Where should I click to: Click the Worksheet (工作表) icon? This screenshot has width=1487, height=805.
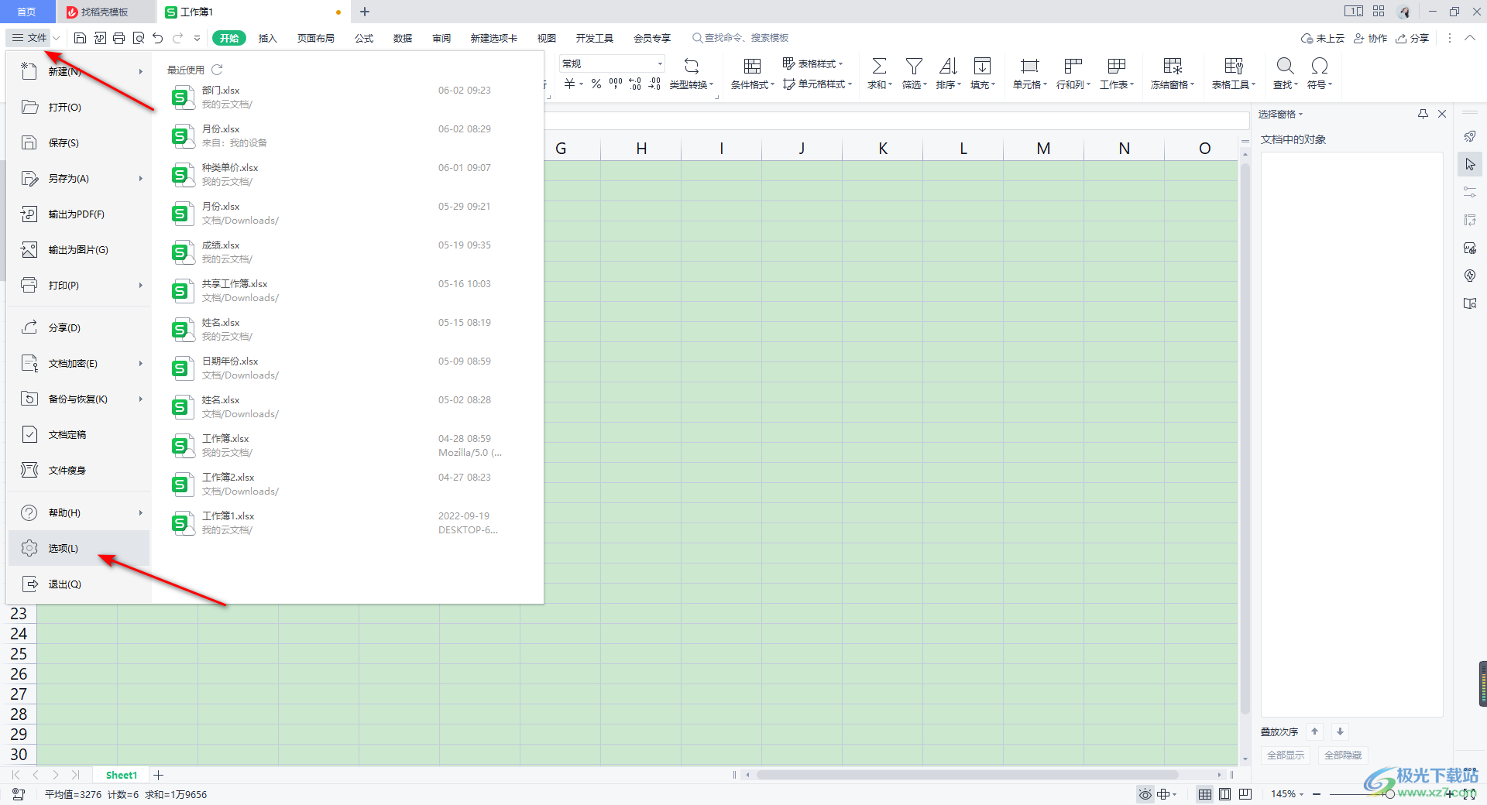pos(1116,66)
